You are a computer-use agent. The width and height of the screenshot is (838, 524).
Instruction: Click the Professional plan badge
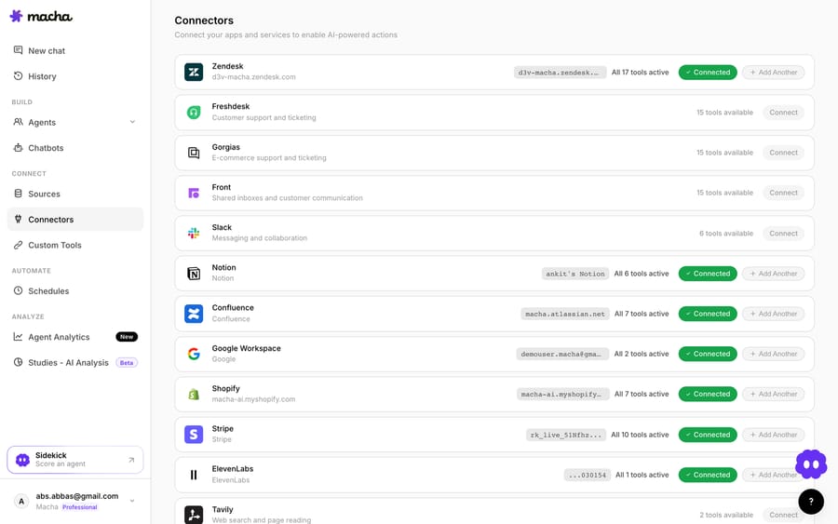(80, 507)
